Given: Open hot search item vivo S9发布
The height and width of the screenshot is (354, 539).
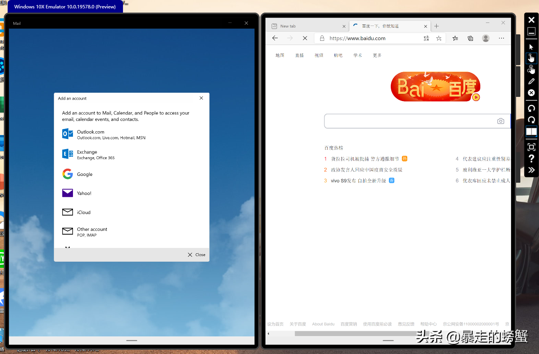Looking at the screenshot, I should pyautogui.click(x=358, y=180).
